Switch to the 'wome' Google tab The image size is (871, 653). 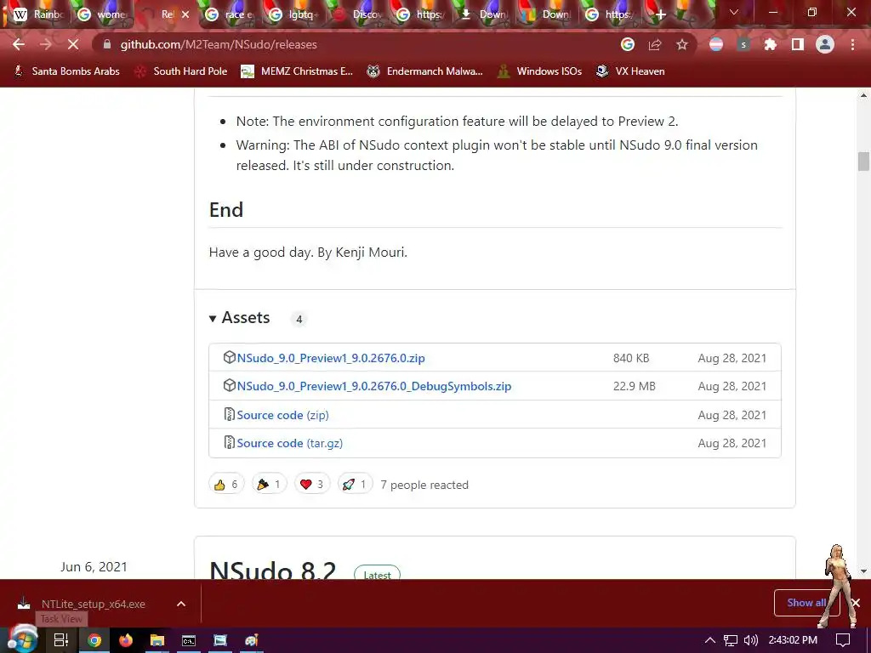tap(102, 14)
